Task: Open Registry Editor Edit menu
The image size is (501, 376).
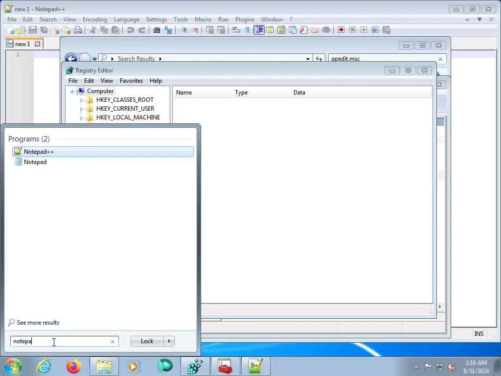Action: 89,81
